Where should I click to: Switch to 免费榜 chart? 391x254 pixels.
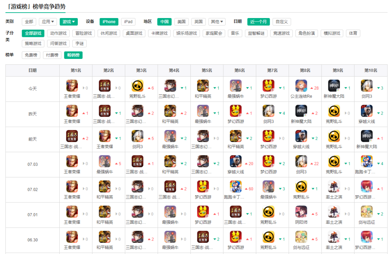coord(31,55)
